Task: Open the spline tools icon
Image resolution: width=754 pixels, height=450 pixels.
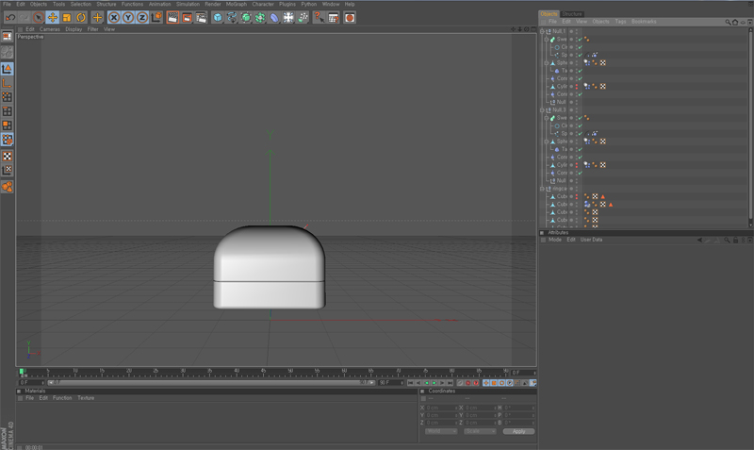Action: pos(232,18)
